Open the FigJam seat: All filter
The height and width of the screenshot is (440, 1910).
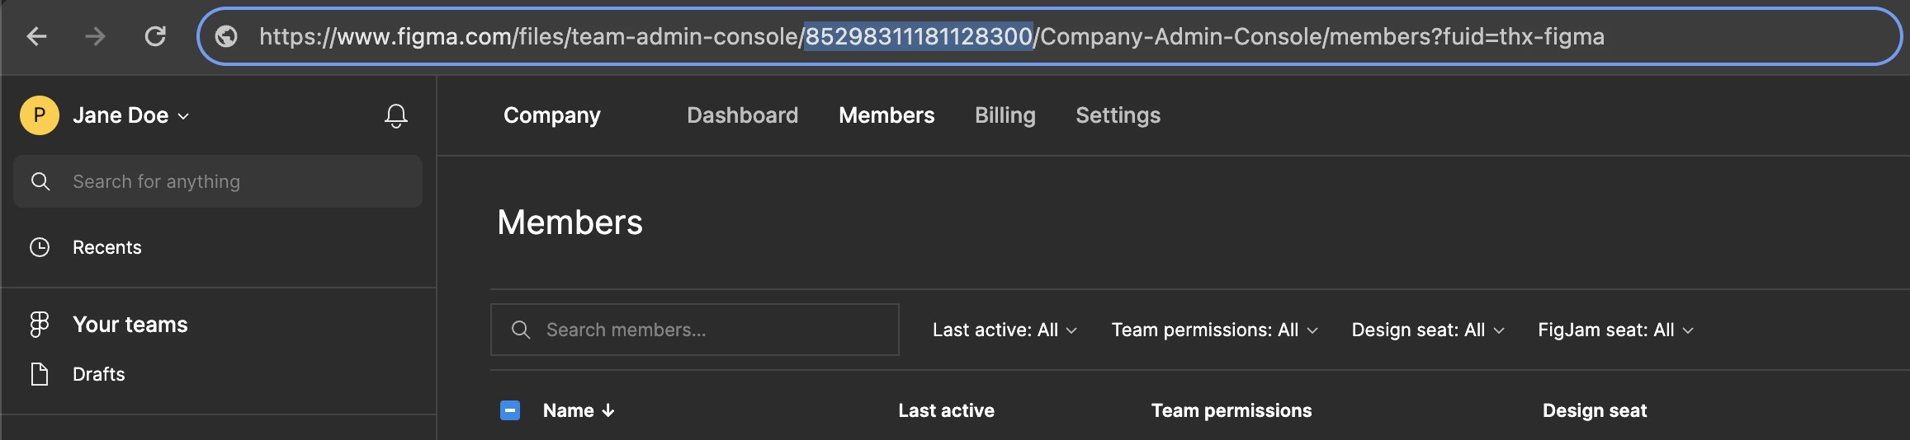pyautogui.click(x=1615, y=330)
